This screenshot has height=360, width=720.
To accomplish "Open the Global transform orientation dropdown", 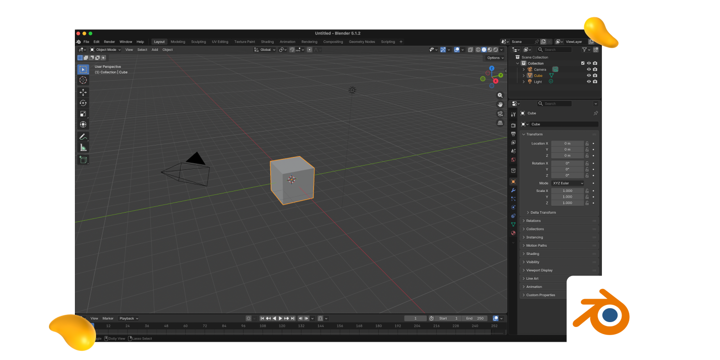I will coord(265,49).
